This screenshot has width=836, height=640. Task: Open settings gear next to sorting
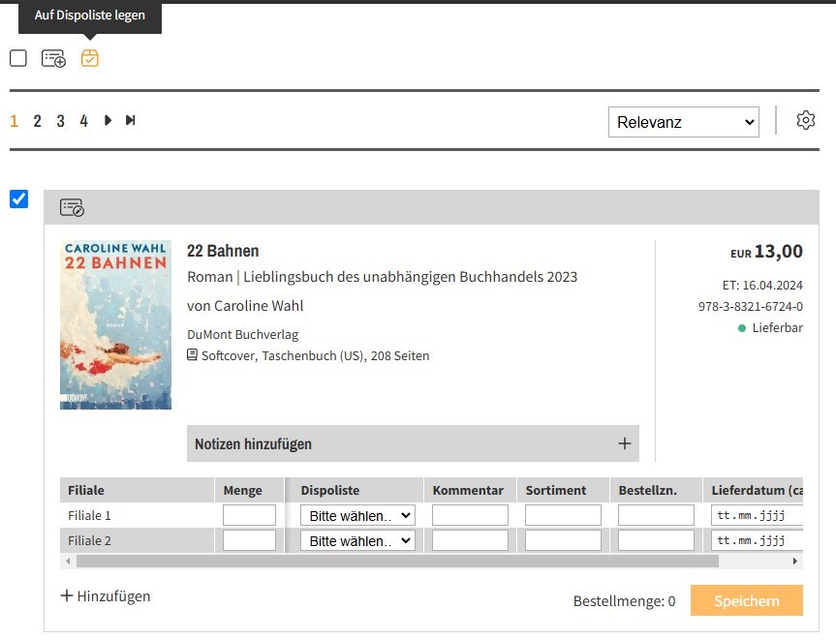pos(806,120)
